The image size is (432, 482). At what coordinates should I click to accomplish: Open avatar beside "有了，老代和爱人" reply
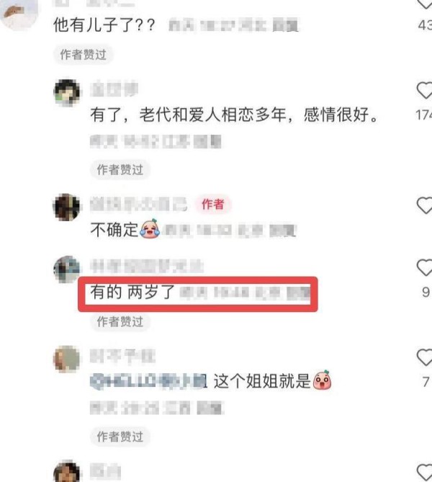point(67,92)
